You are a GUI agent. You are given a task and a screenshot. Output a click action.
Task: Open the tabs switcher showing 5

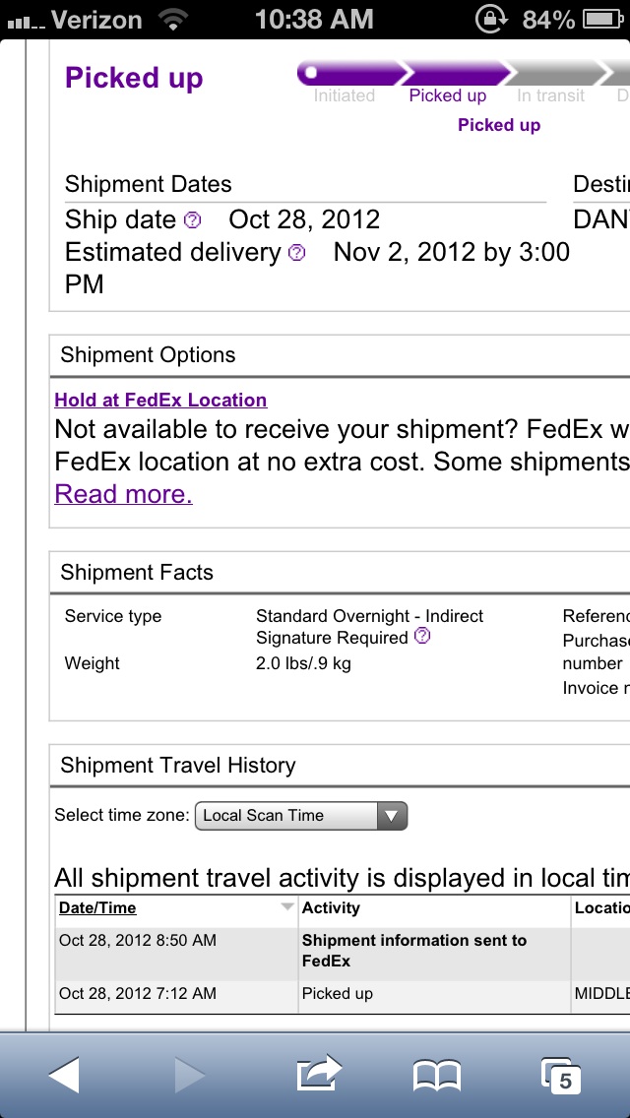click(x=561, y=1076)
